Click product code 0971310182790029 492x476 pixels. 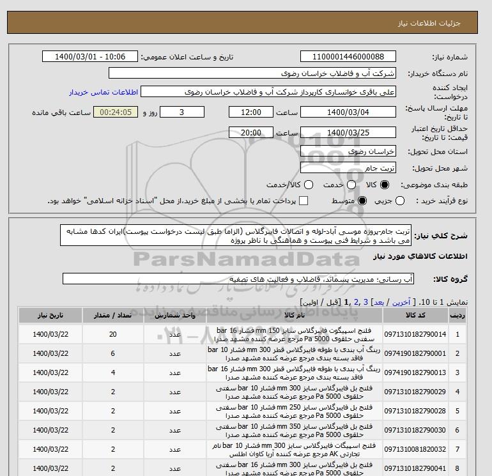[415, 392]
